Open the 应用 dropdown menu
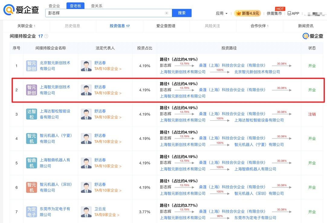The image size is (327, 223). click(x=222, y=14)
